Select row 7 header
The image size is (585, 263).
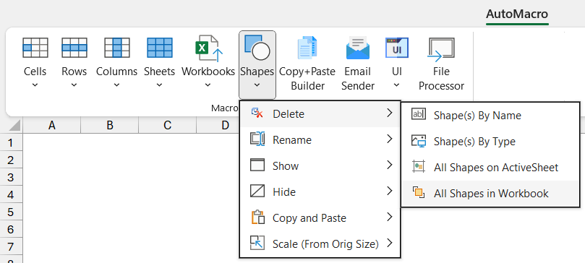[10, 246]
